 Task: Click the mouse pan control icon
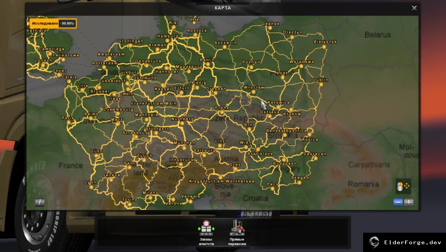403,186
